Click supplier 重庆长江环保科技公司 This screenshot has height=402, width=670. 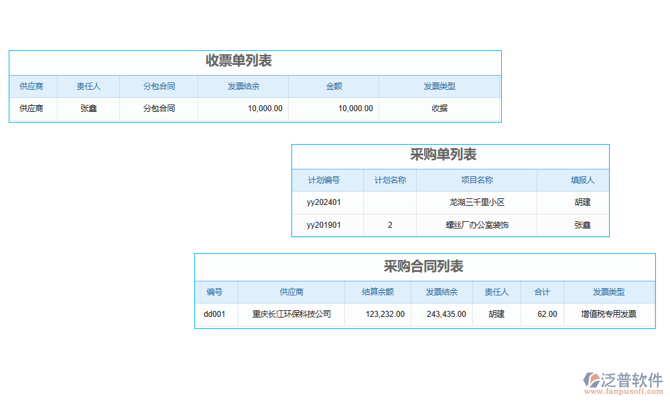(291, 314)
